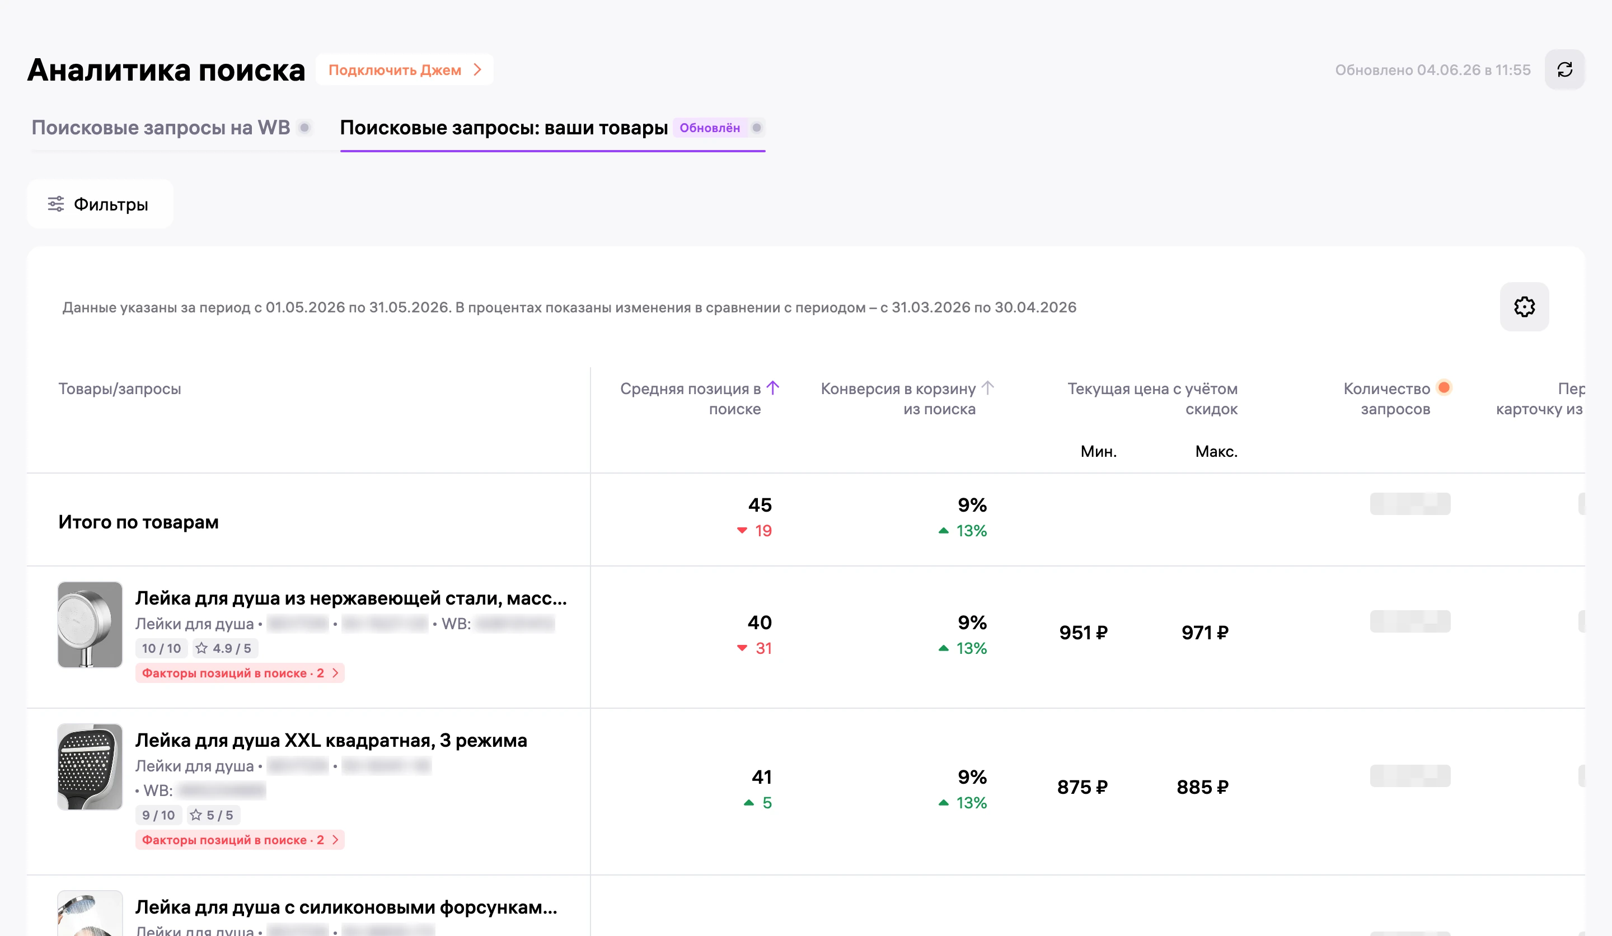Screen dimensions: 1612x936
Task: Sort by Средняя позиция в поиске arrow
Action: tap(773, 388)
